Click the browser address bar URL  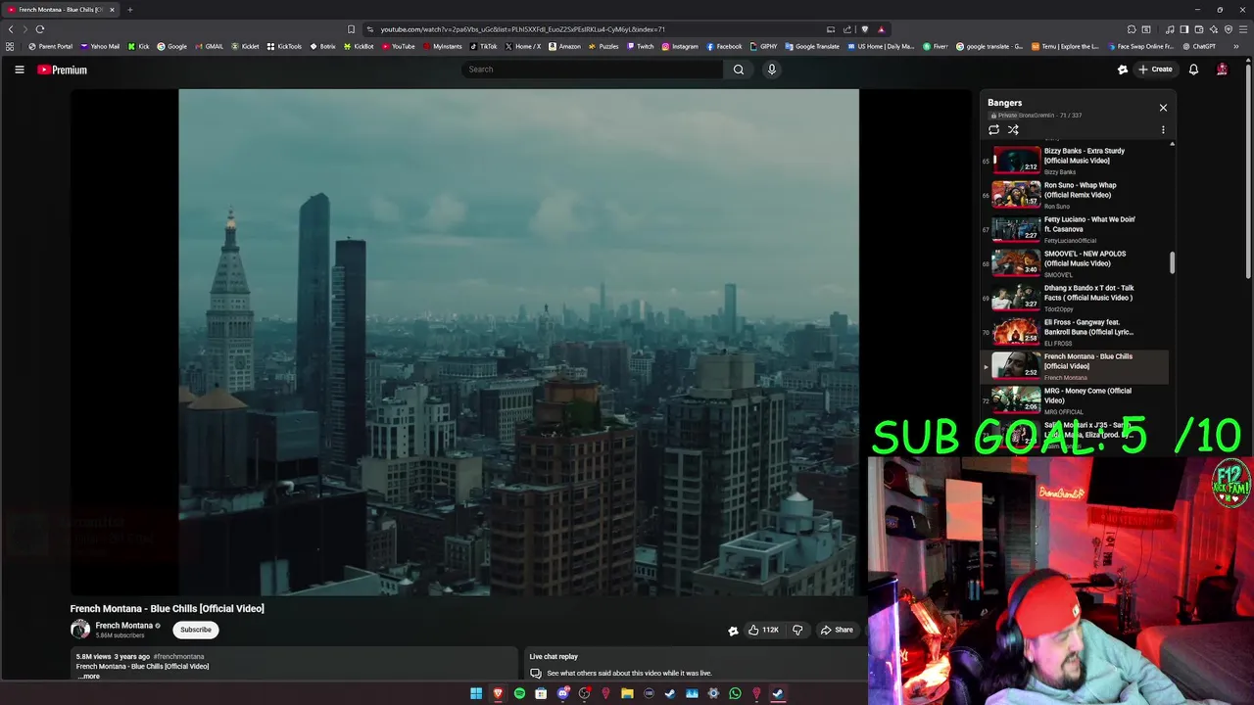[522, 29]
